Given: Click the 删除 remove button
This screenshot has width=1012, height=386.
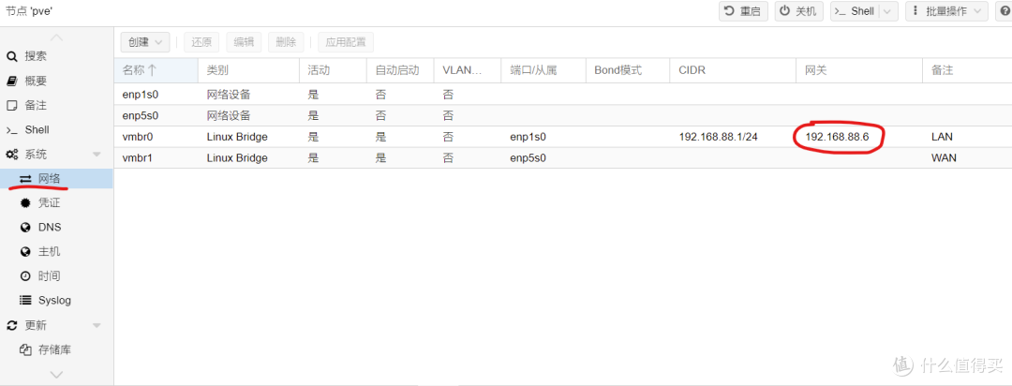Looking at the screenshot, I should click(285, 42).
